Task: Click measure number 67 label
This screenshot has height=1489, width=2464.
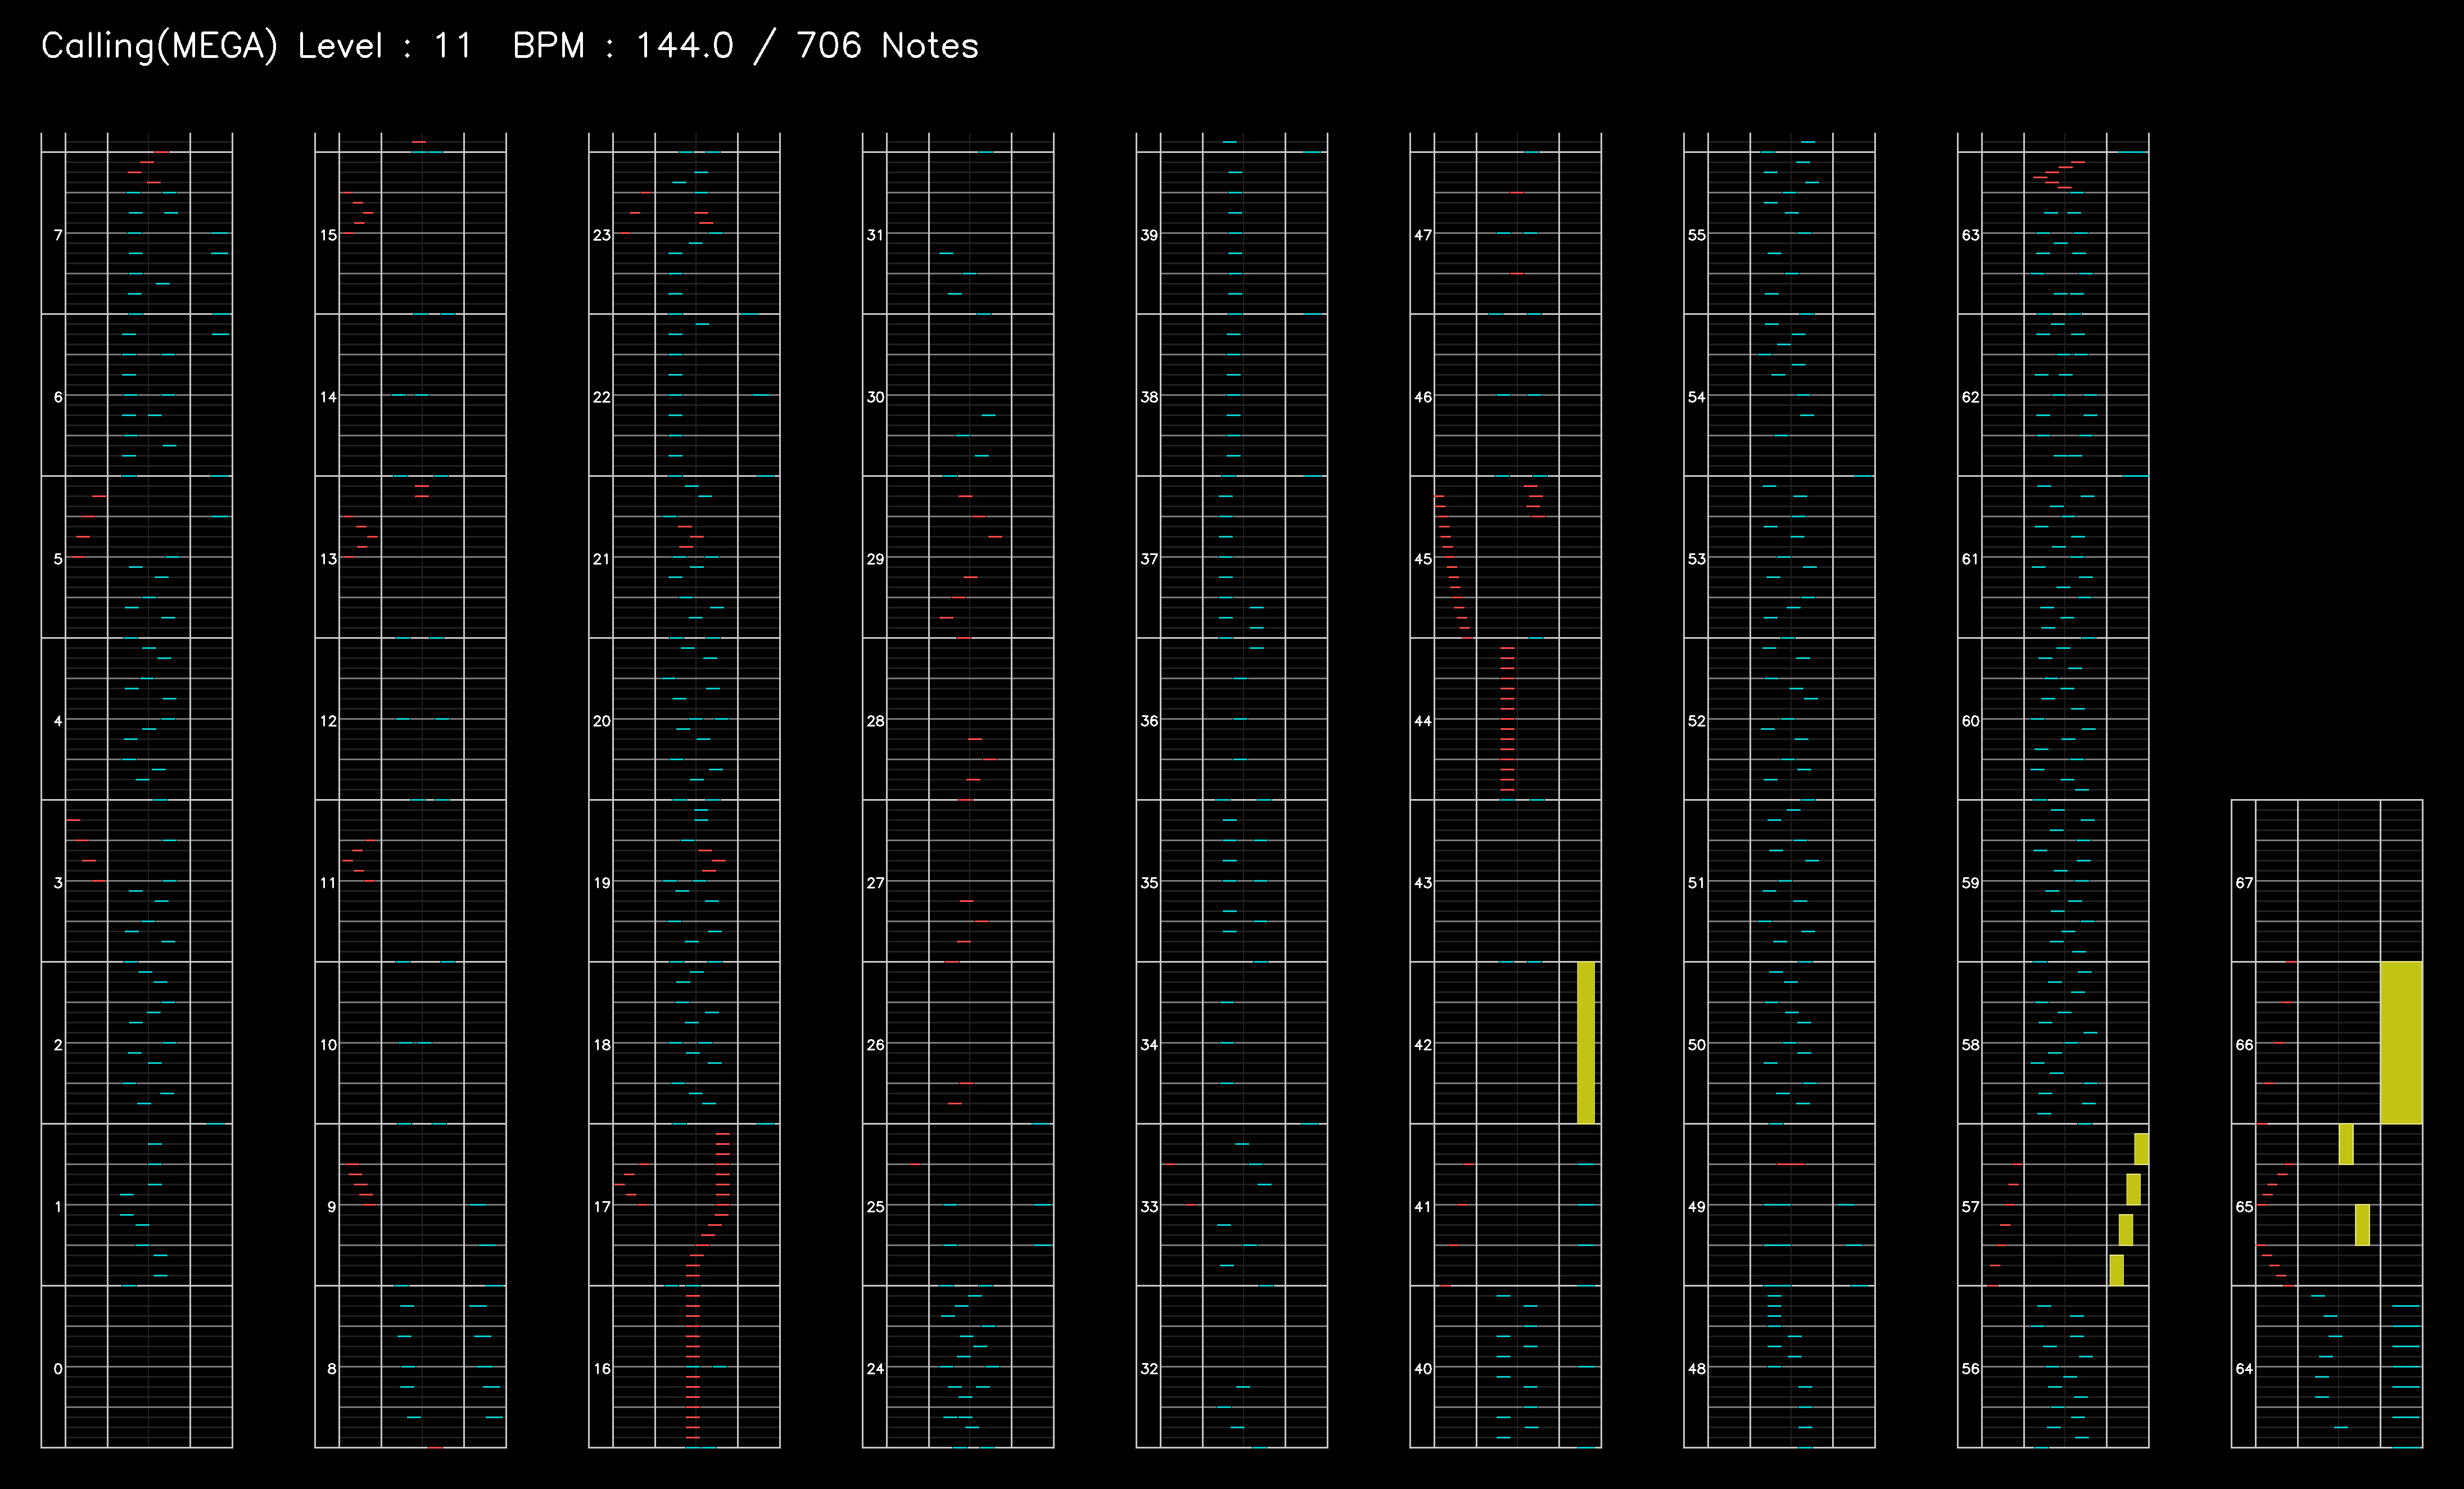Action: click(x=2244, y=882)
